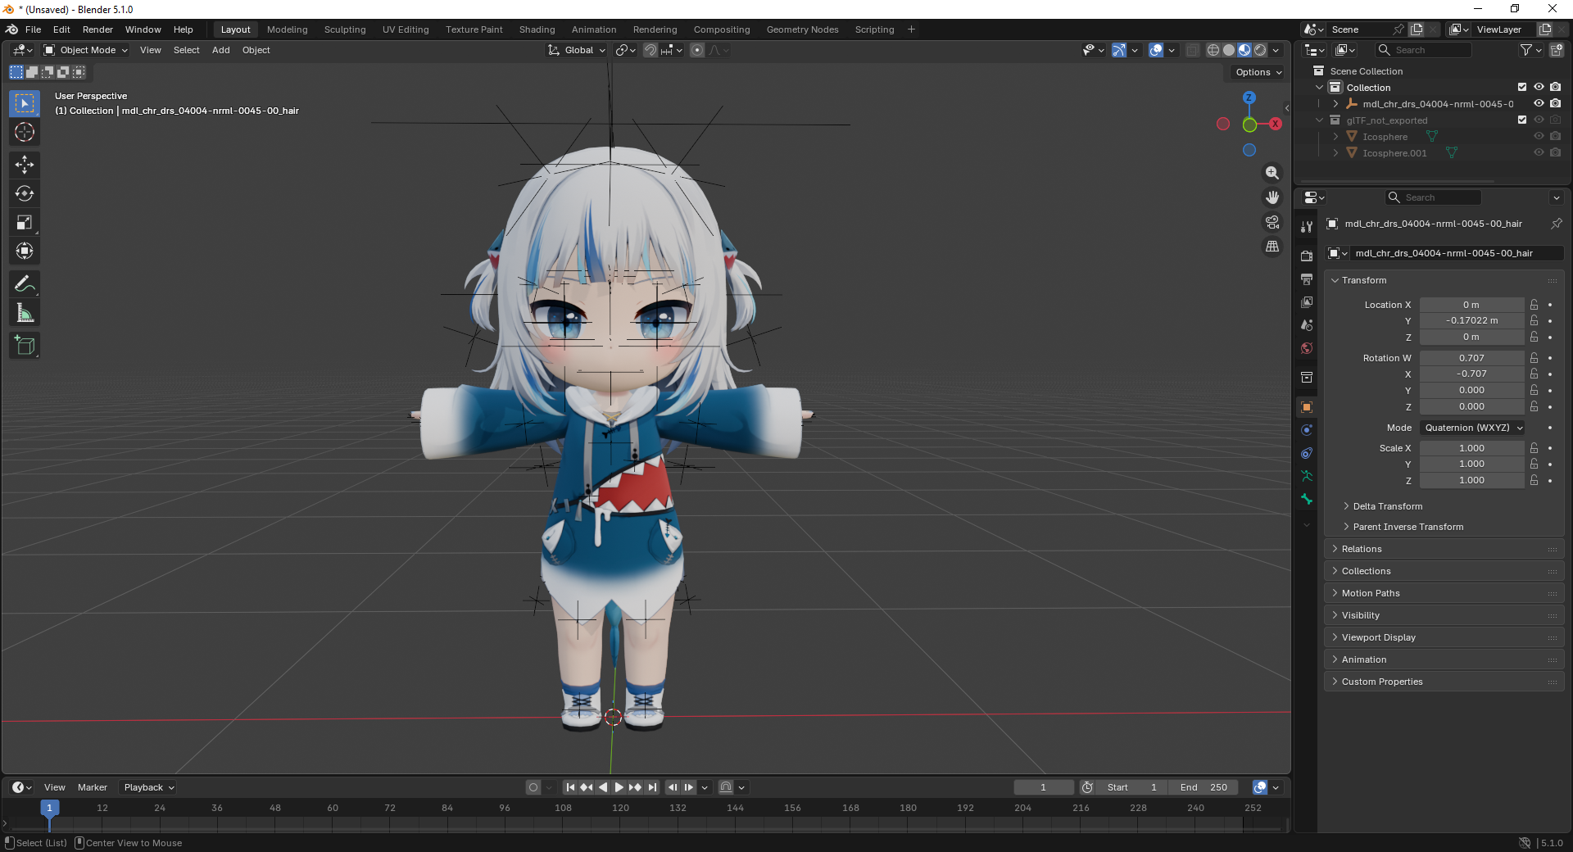Select the Annotate pencil tool
Image resolution: width=1573 pixels, height=852 pixels.
(x=25, y=284)
